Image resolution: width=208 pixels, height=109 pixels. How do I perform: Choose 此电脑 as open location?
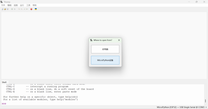pyautogui.click(x=105, y=49)
